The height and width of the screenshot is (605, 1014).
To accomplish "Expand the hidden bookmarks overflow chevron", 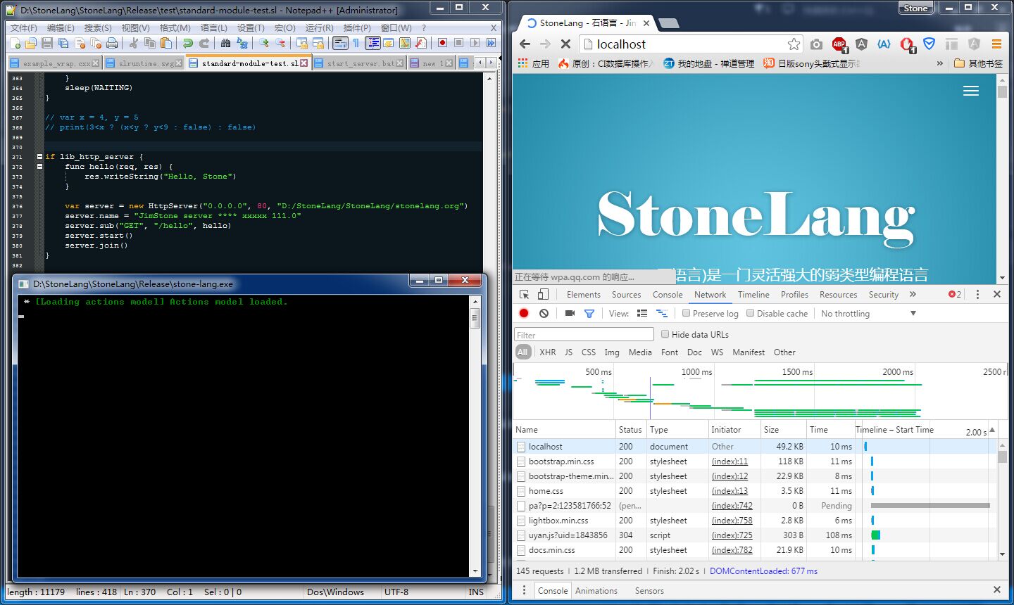I will tap(939, 63).
